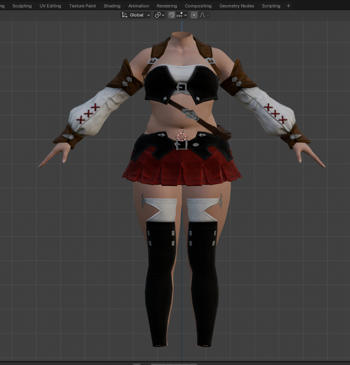Switch to the Scripting workspace tab

pos(271,6)
